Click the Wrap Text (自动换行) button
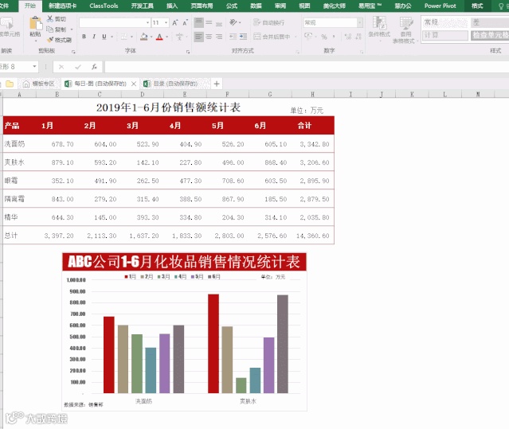 click(268, 22)
